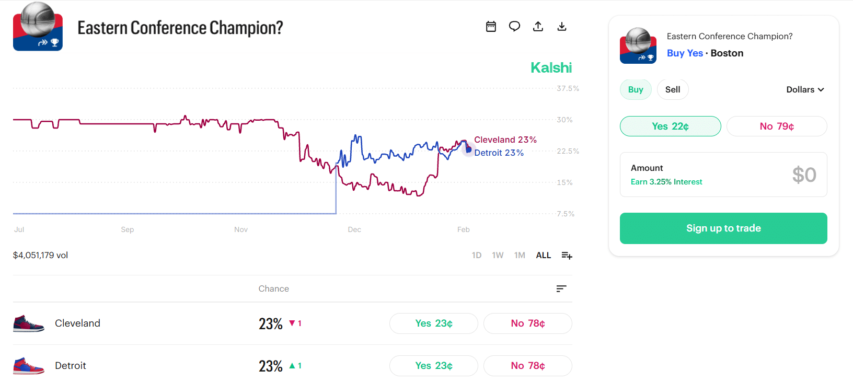Click the Amount input field

point(723,175)
